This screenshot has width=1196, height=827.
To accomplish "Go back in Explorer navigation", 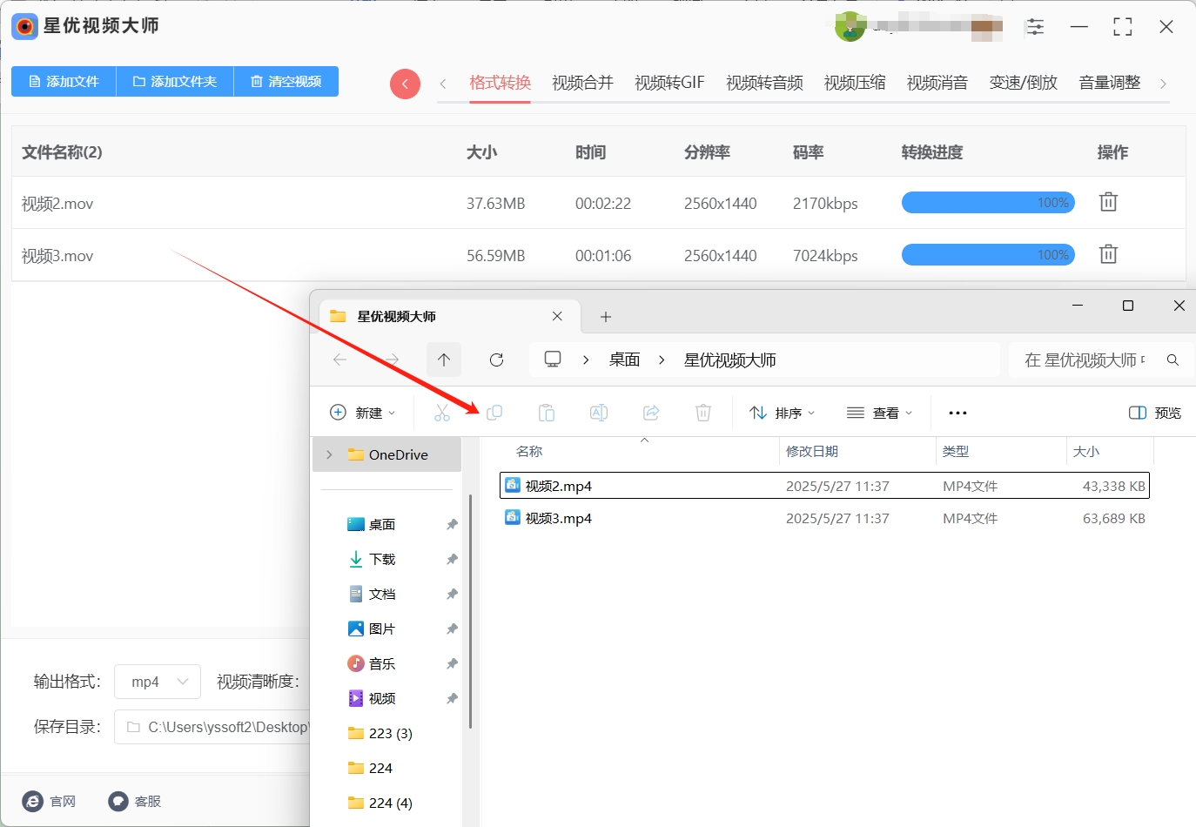I will 340,360.
